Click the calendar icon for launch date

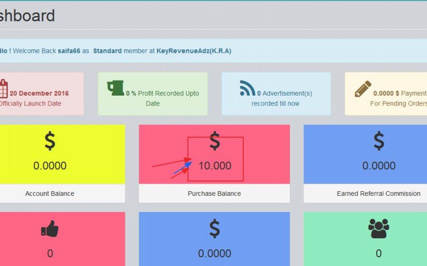coord(3,88)
